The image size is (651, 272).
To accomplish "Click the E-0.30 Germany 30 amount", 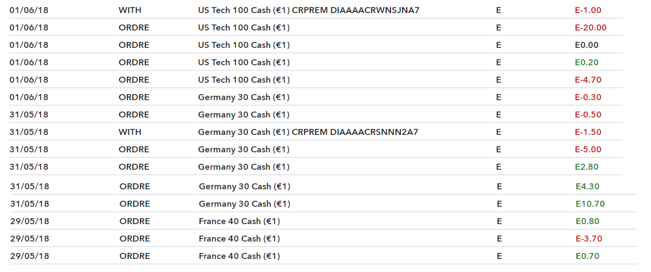I will 588,97.
